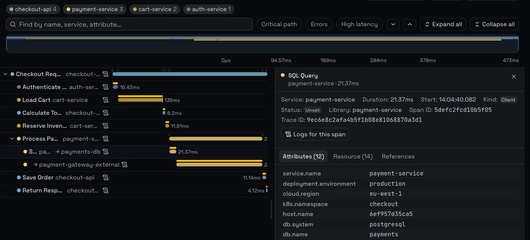The height and width of the screenshot is (240, 530).
Task: Select the Load Cart span row
Action: coord(134,100)
